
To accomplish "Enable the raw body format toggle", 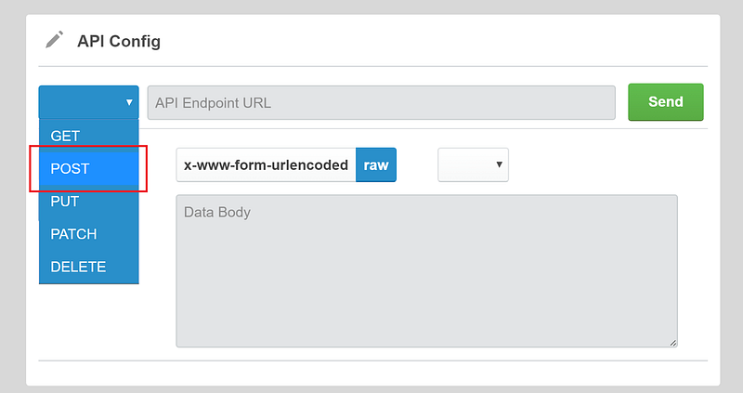I will click(376, 164).
